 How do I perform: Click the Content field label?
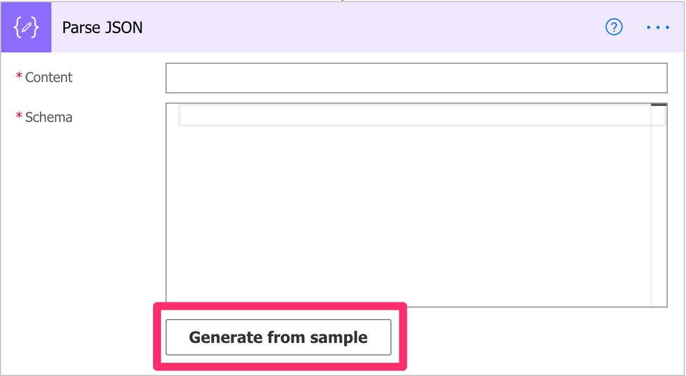coord(49,77)
